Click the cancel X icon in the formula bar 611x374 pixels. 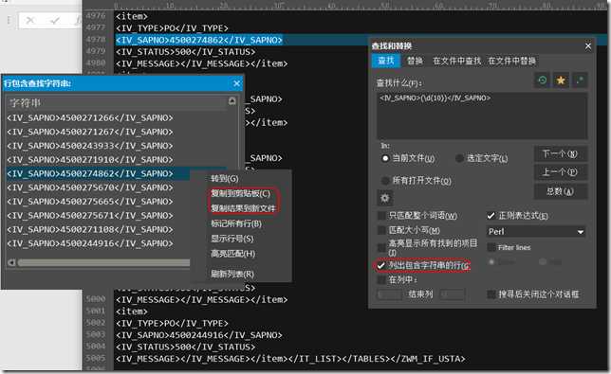point(30,21)
